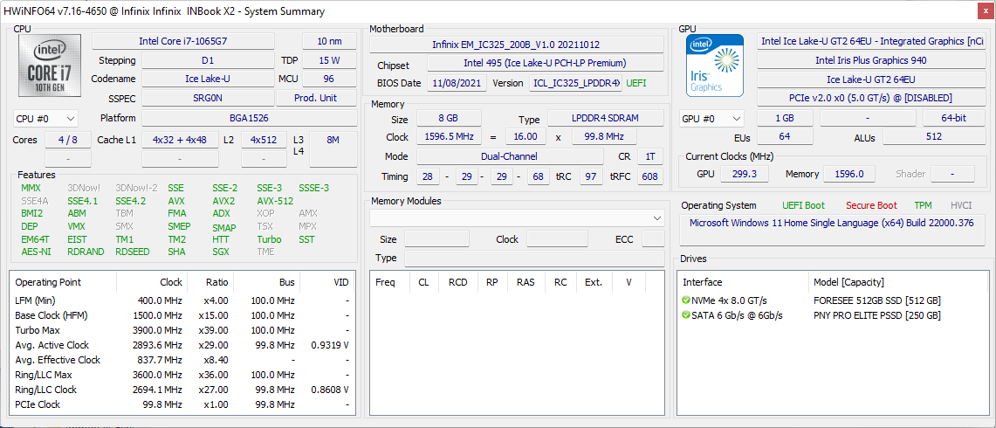
Task: Click the Intel Ice Lake-U GT2 Integrated Graphics field
Action: click(x=871, y=41)
